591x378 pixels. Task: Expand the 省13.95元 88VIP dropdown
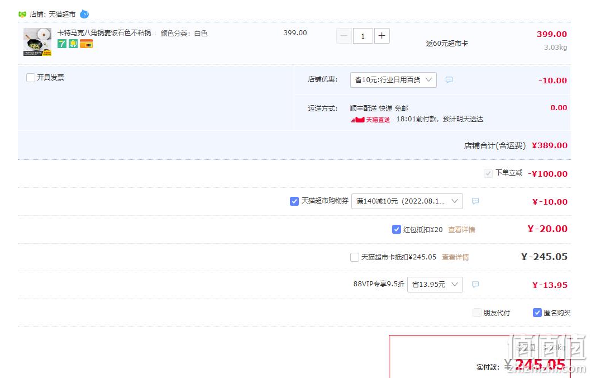[x=435, y=285]
